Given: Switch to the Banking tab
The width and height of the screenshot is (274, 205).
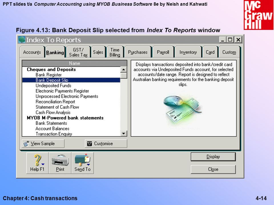Looking at the screenshot, I should 55,52.
